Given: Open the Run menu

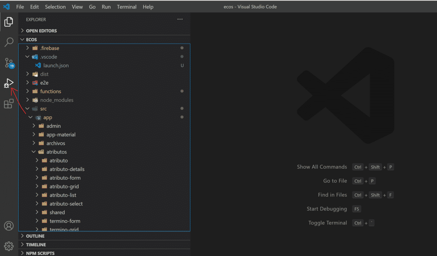Looking at the screenshot, I should click(x=106, y=7).
